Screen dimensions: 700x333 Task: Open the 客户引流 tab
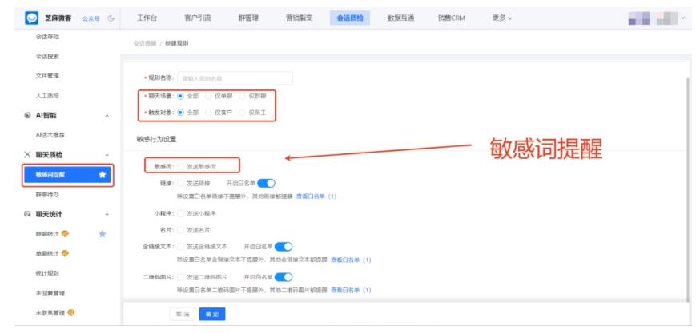[198, 18]
